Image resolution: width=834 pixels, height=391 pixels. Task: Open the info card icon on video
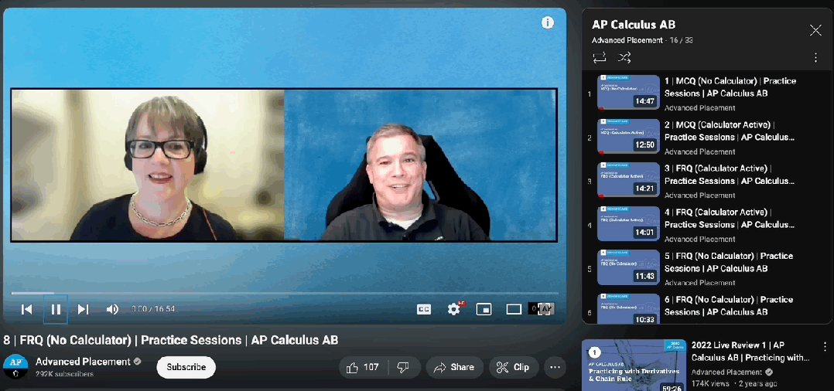pyautogui.click(x=547, y=22)
